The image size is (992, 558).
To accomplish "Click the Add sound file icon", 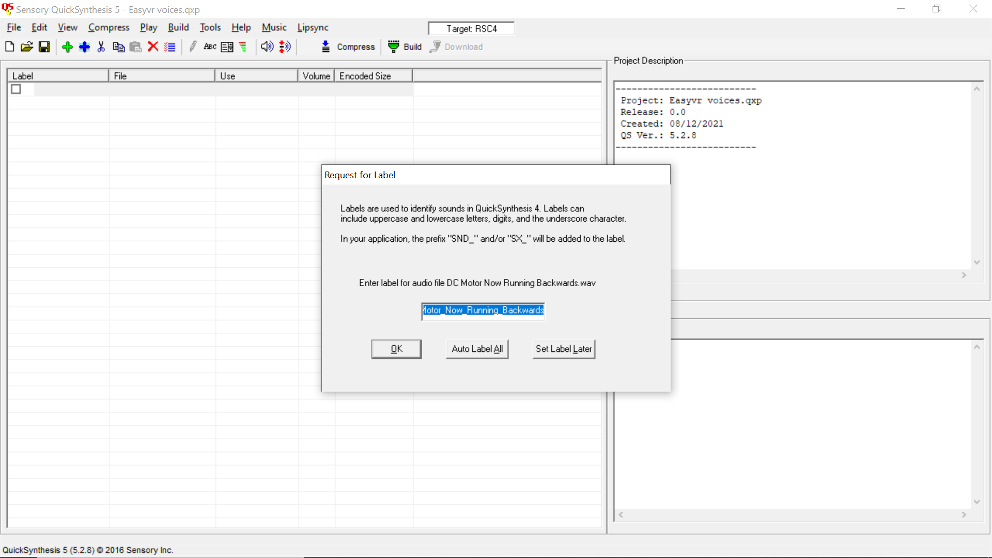I will (67, 47).
